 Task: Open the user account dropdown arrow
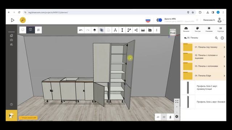click(x=223, y=20)
